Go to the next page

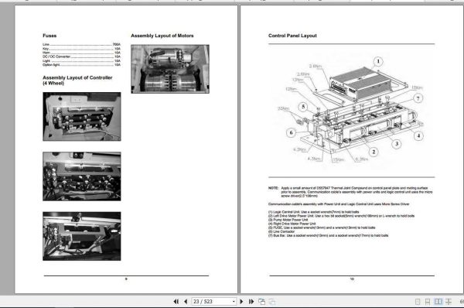(241, 302)
